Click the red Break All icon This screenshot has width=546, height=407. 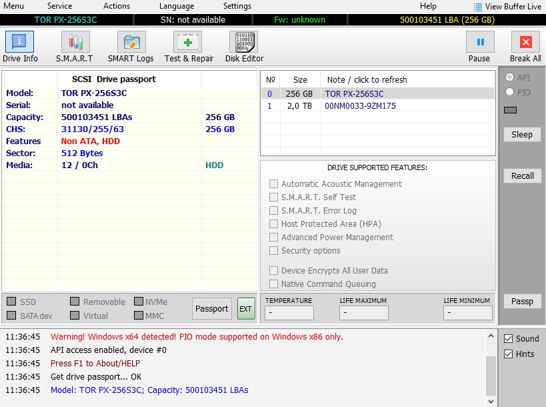525,47
